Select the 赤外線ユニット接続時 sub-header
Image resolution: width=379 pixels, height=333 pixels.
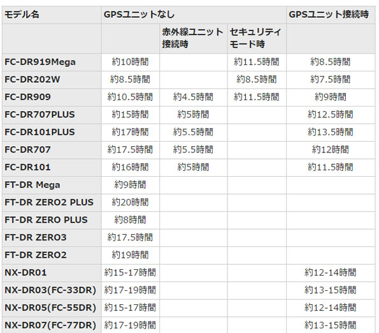click(192, 38)
